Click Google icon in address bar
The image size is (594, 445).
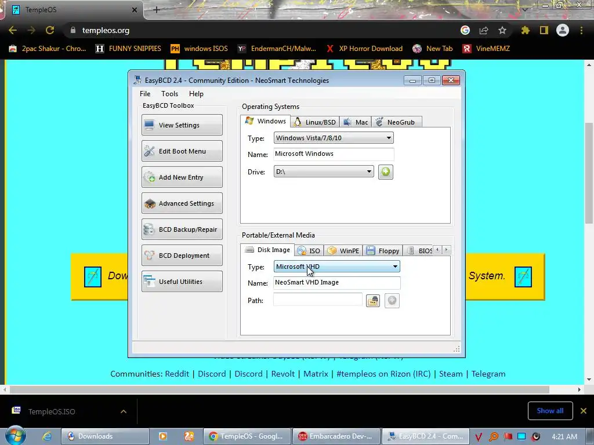coord(465,30)
